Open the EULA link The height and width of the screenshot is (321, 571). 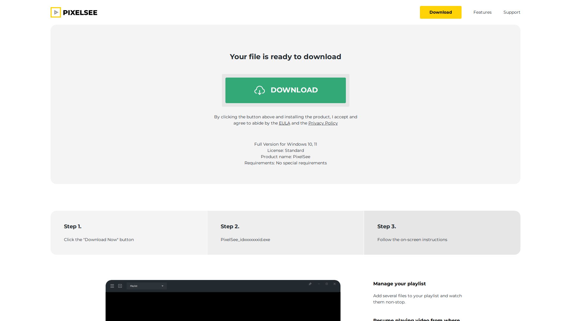pyautogui.click(x=284, y=123)
